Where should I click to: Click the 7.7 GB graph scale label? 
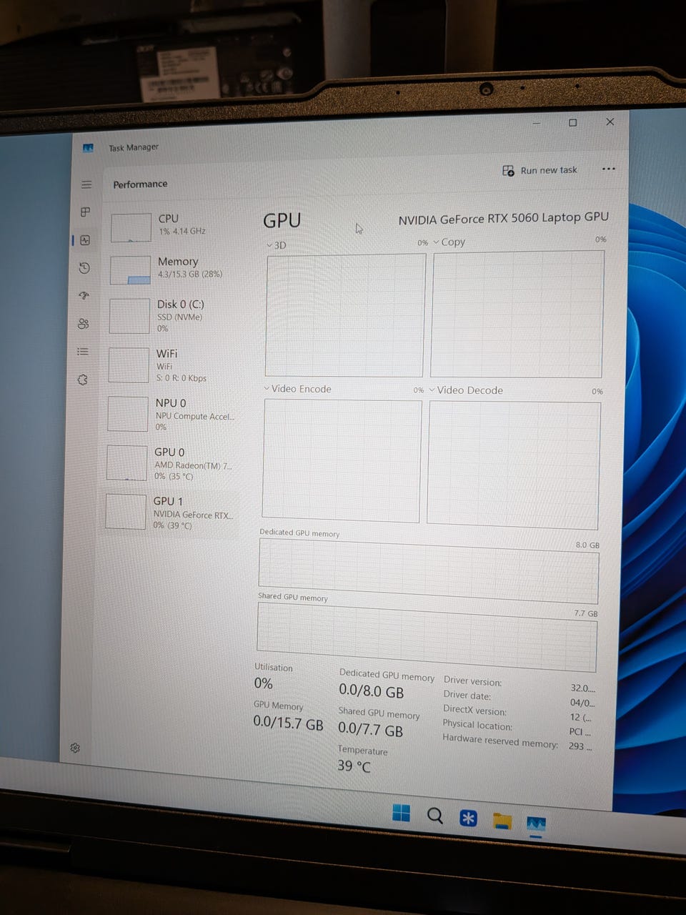click(586, 613)
